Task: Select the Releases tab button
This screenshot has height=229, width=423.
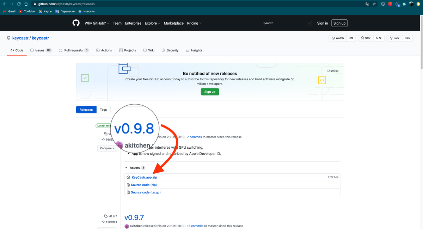Action: click(x=86, y=110)
